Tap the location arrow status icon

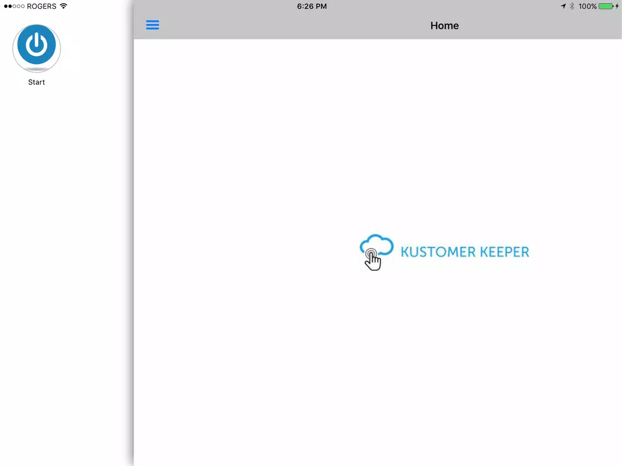click(x=563, y=7)
